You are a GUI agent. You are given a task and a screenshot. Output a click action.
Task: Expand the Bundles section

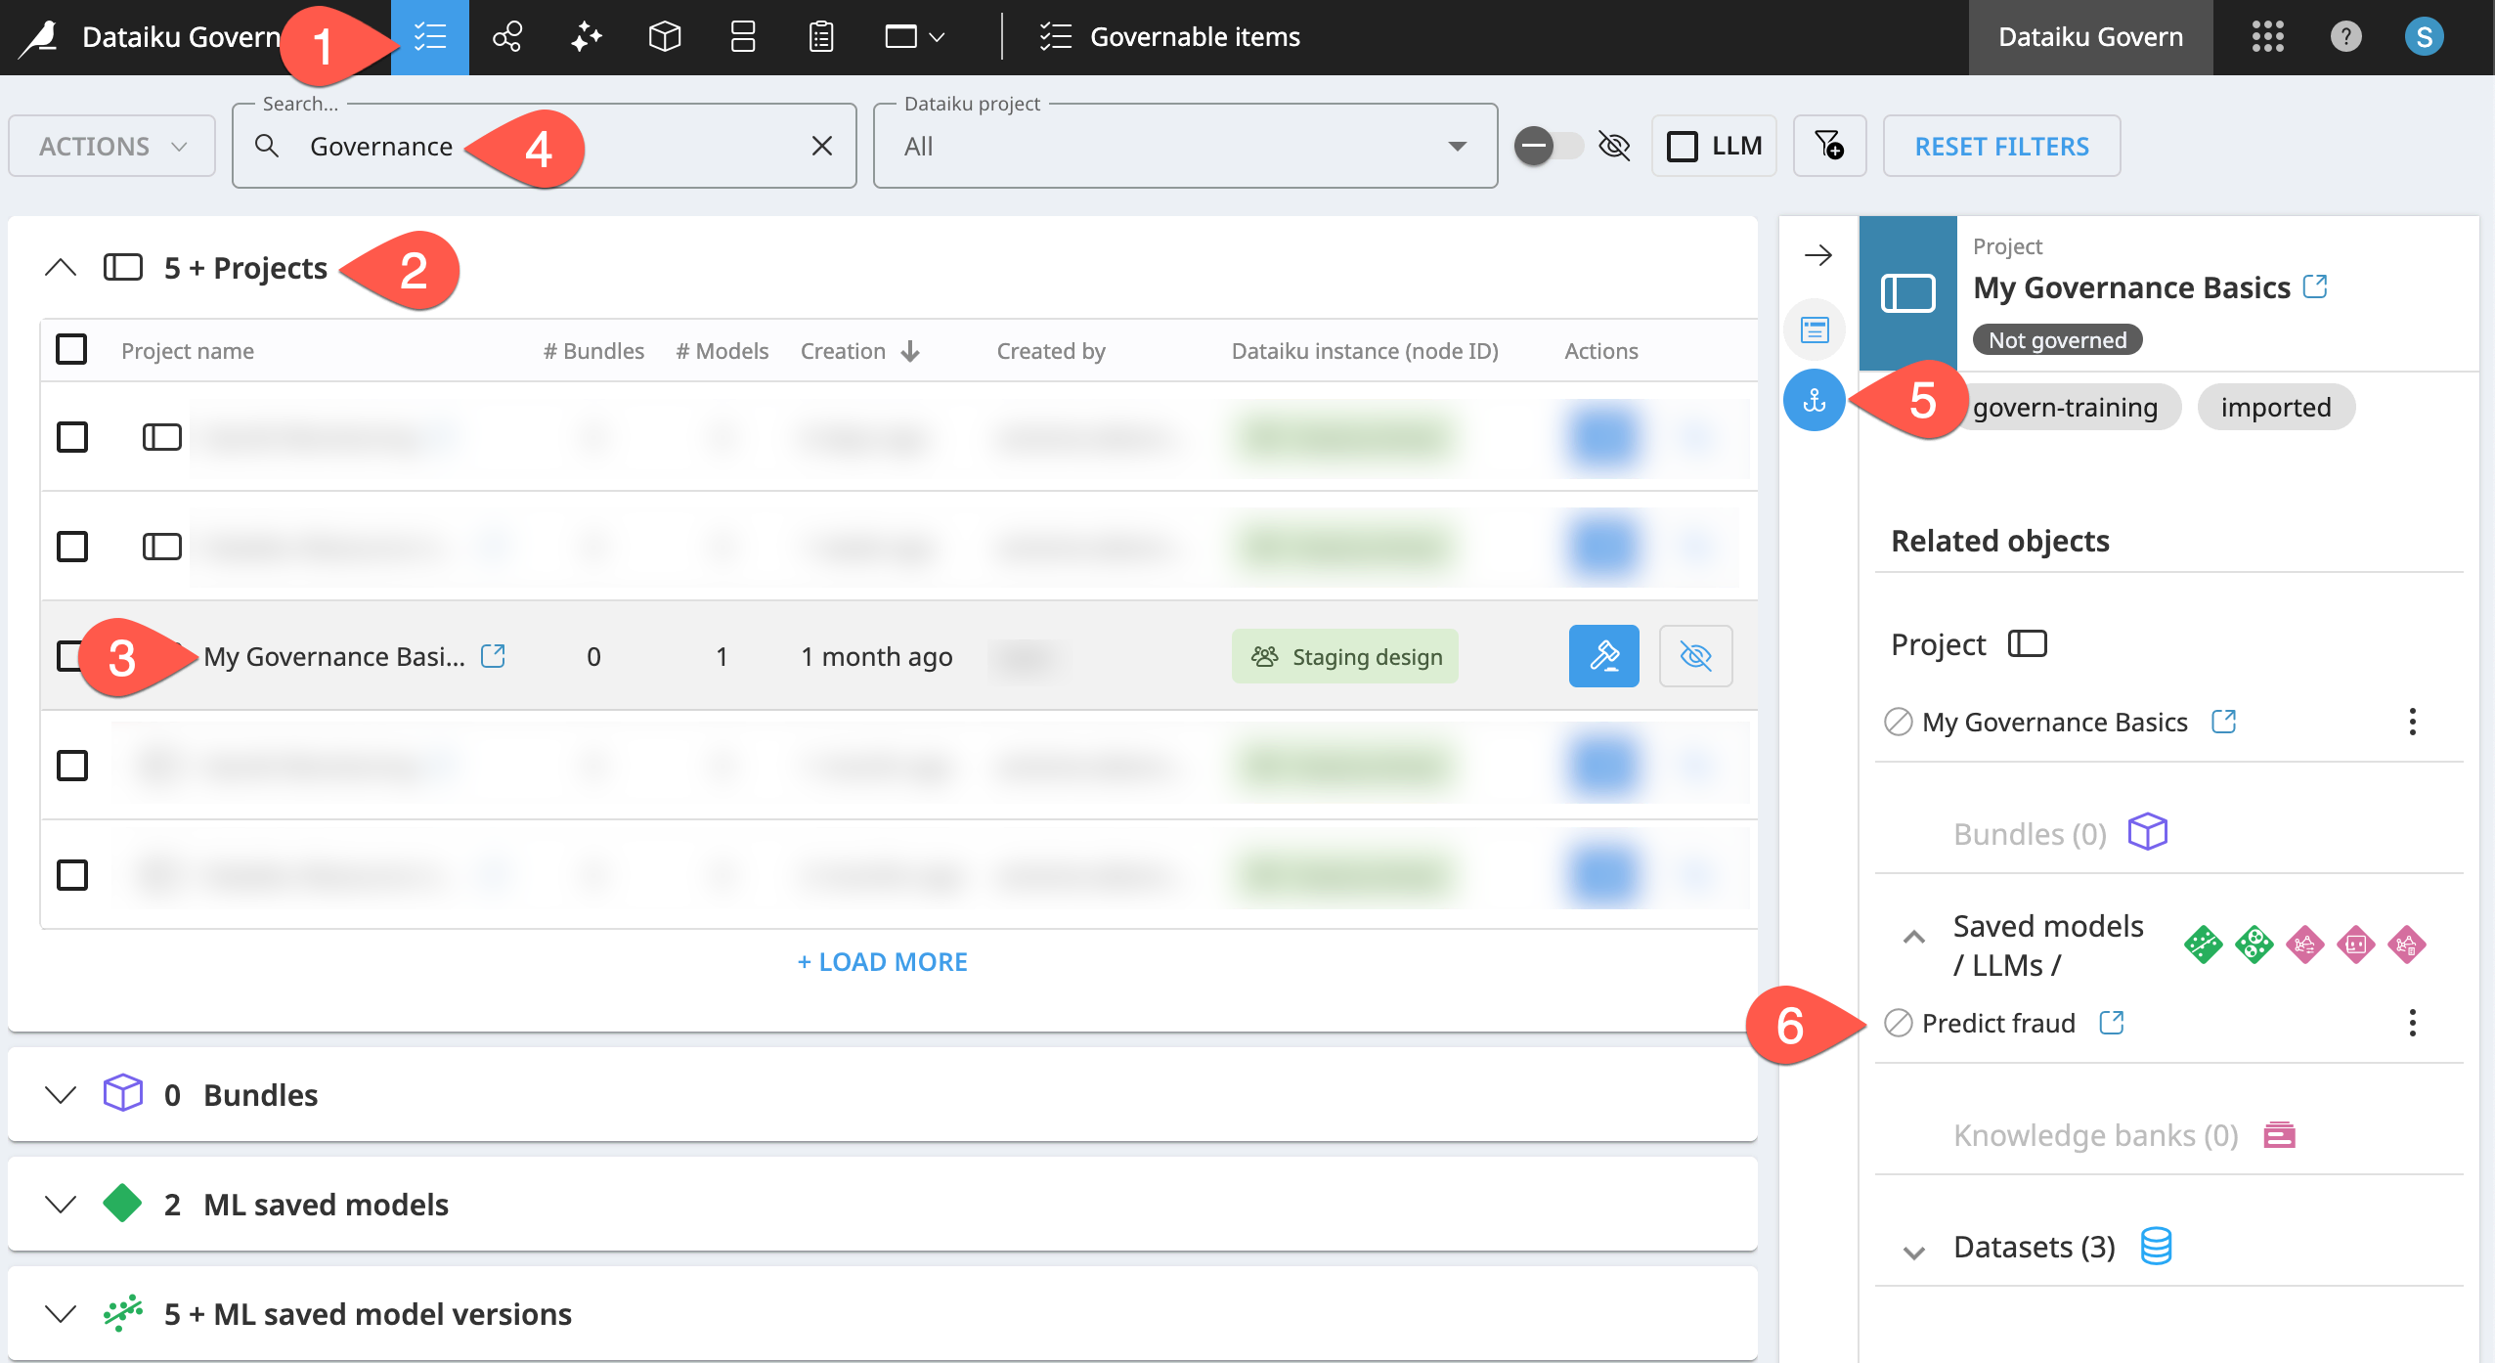[x=61, y=1094]
